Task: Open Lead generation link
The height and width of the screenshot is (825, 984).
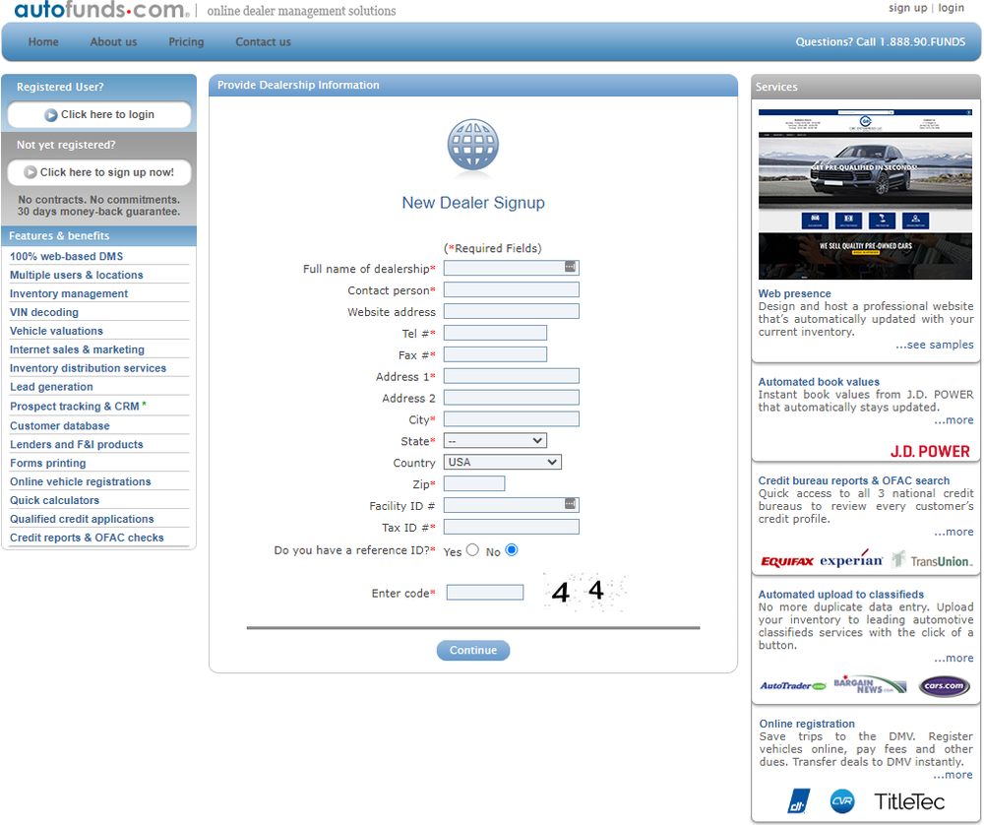Action: click(x=51, y=387)
